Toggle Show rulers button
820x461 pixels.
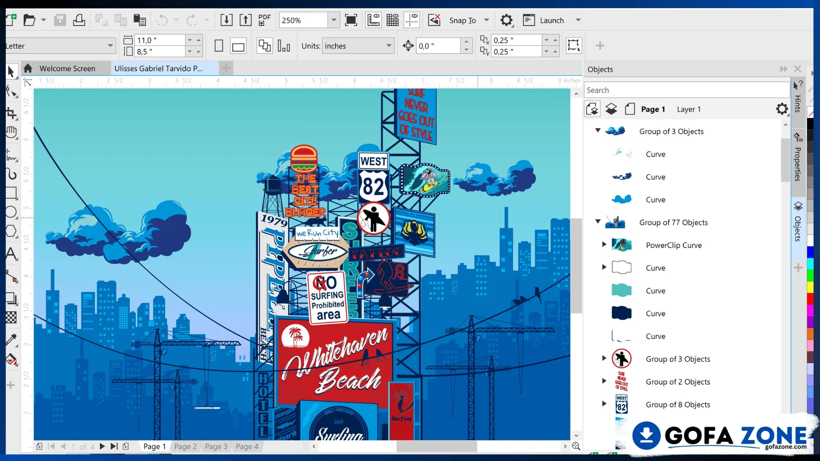(374, 20)
